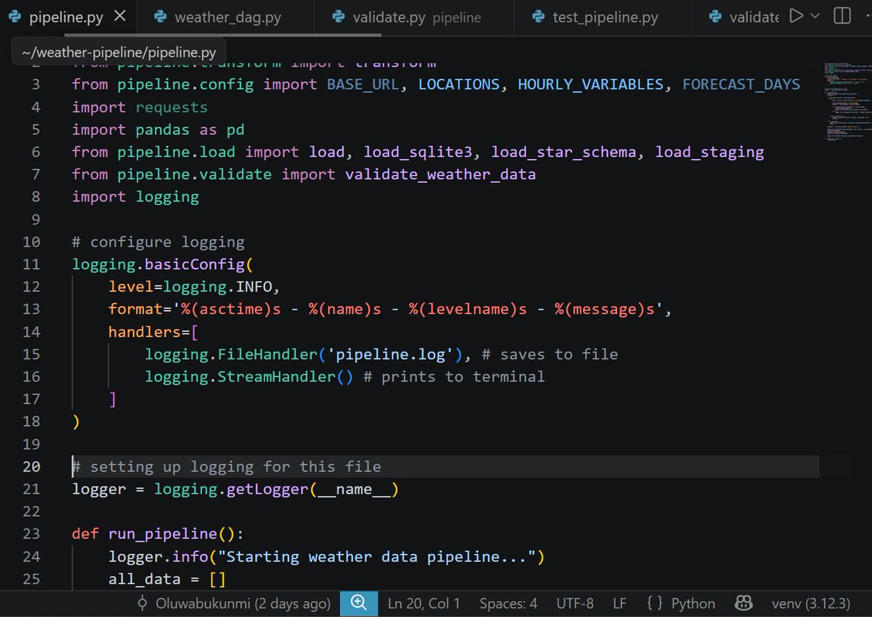Click 'BASE_URL' on line 3
Image resolution: width=872 pixels, height=617 pixels.
pyautogui.click(x=363, y=85)
